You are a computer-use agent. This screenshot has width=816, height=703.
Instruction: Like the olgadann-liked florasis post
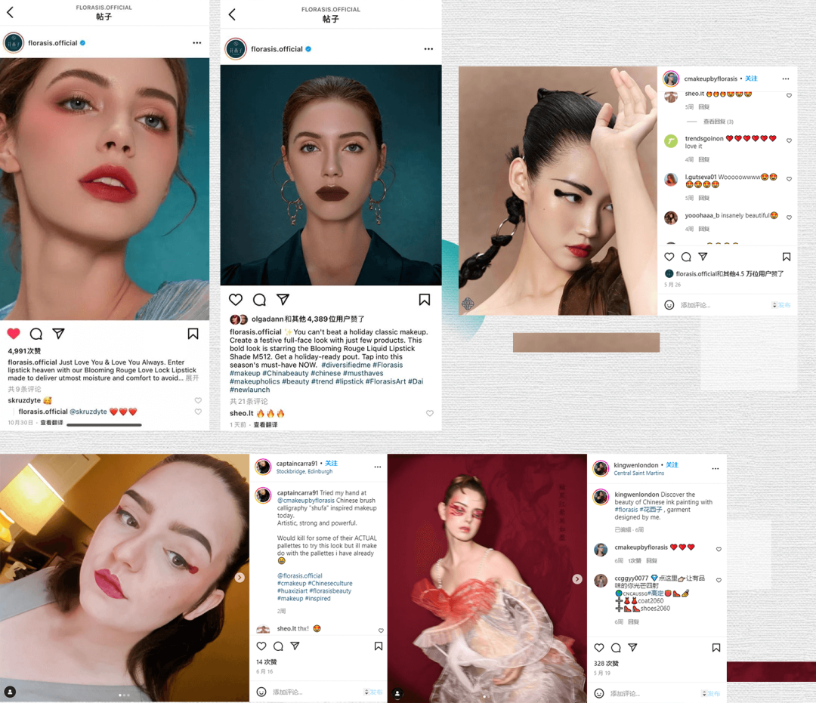tap(236, 300)
